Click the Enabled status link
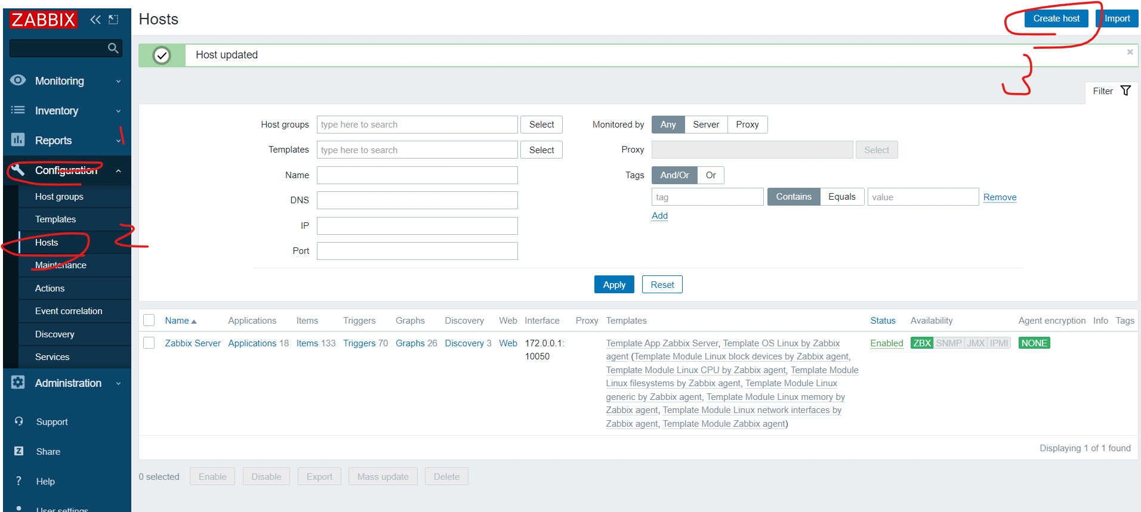Viewport: 1141px width, 512px height. (886, 343)
